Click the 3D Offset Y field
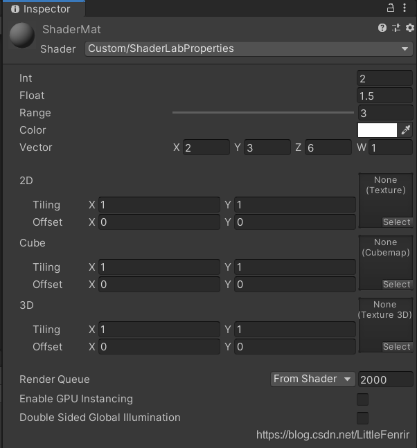This screenshot has width=417, height=448. pos(295,347)
